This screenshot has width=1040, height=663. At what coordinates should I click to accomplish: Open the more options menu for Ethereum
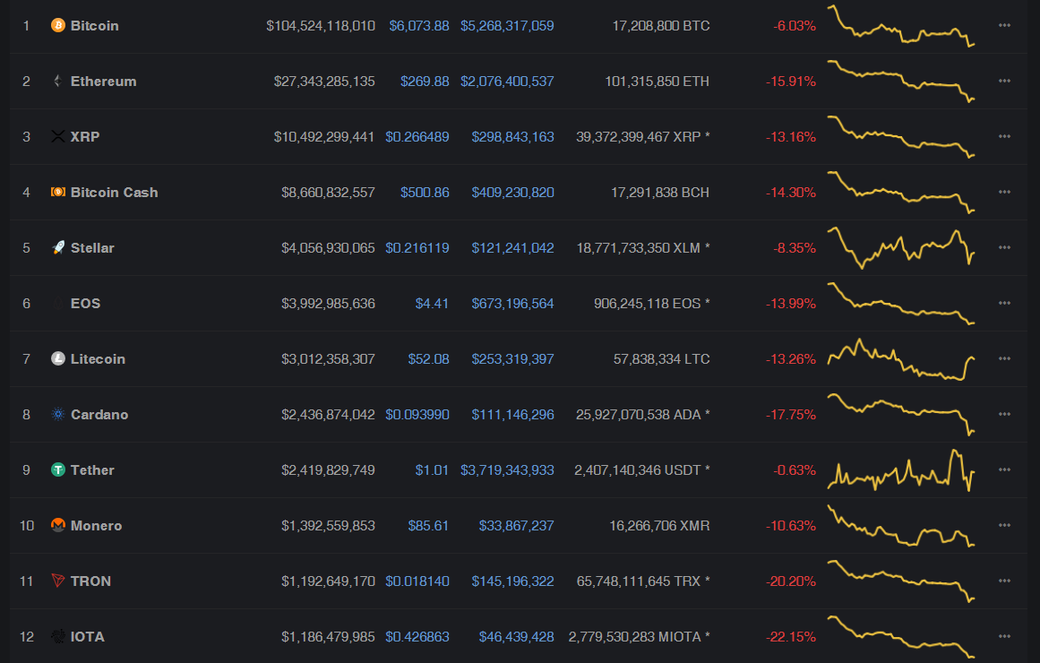click(1004, 81)
